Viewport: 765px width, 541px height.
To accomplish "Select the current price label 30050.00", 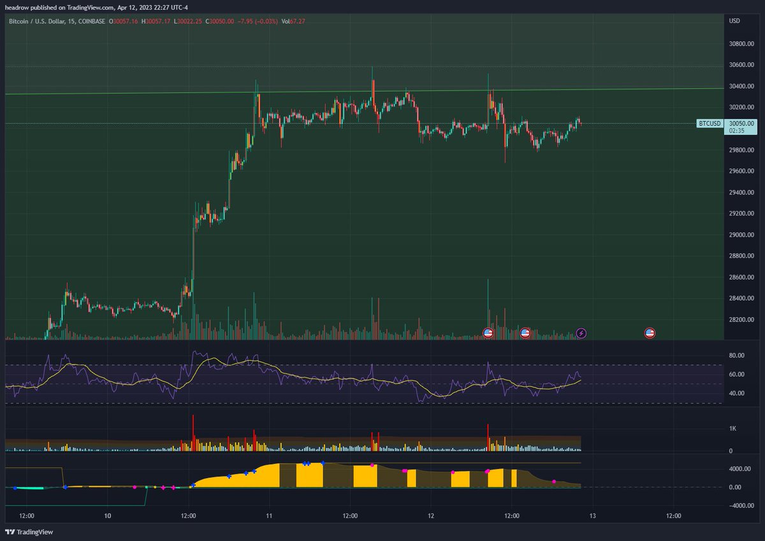I will tap(742, 124).
